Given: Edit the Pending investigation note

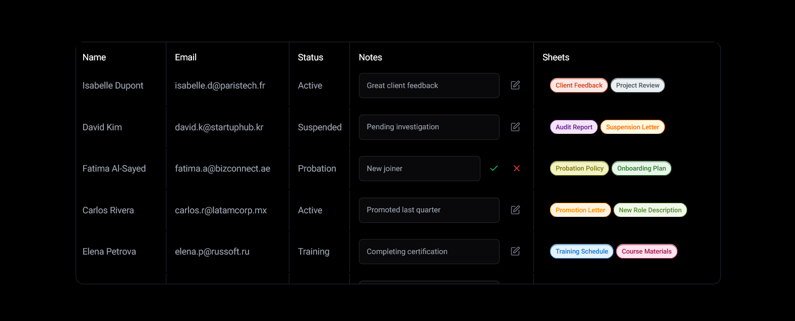Looking at the screenshot, I should pos(515,127).
